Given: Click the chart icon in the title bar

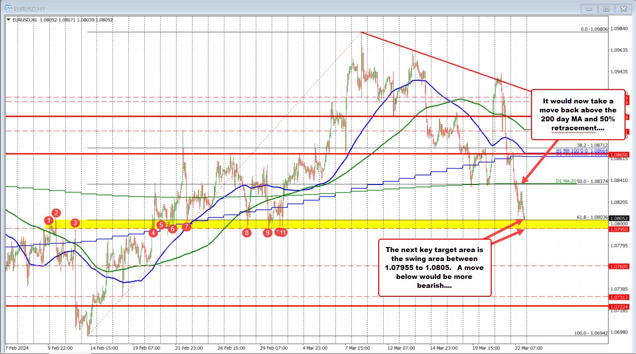Looking at the screenshot, I should [8, 8].
